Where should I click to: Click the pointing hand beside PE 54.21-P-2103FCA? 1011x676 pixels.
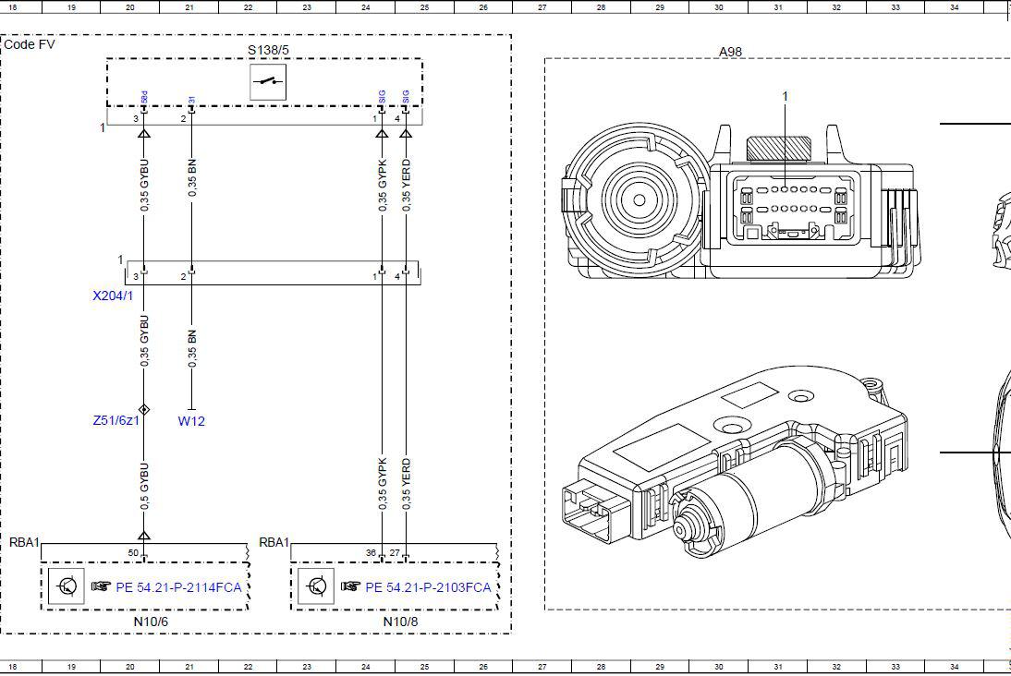pos(351,586)
